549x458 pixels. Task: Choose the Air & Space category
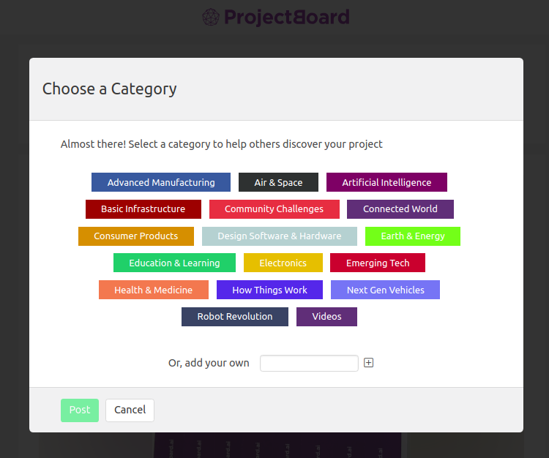tap(278, 182)
